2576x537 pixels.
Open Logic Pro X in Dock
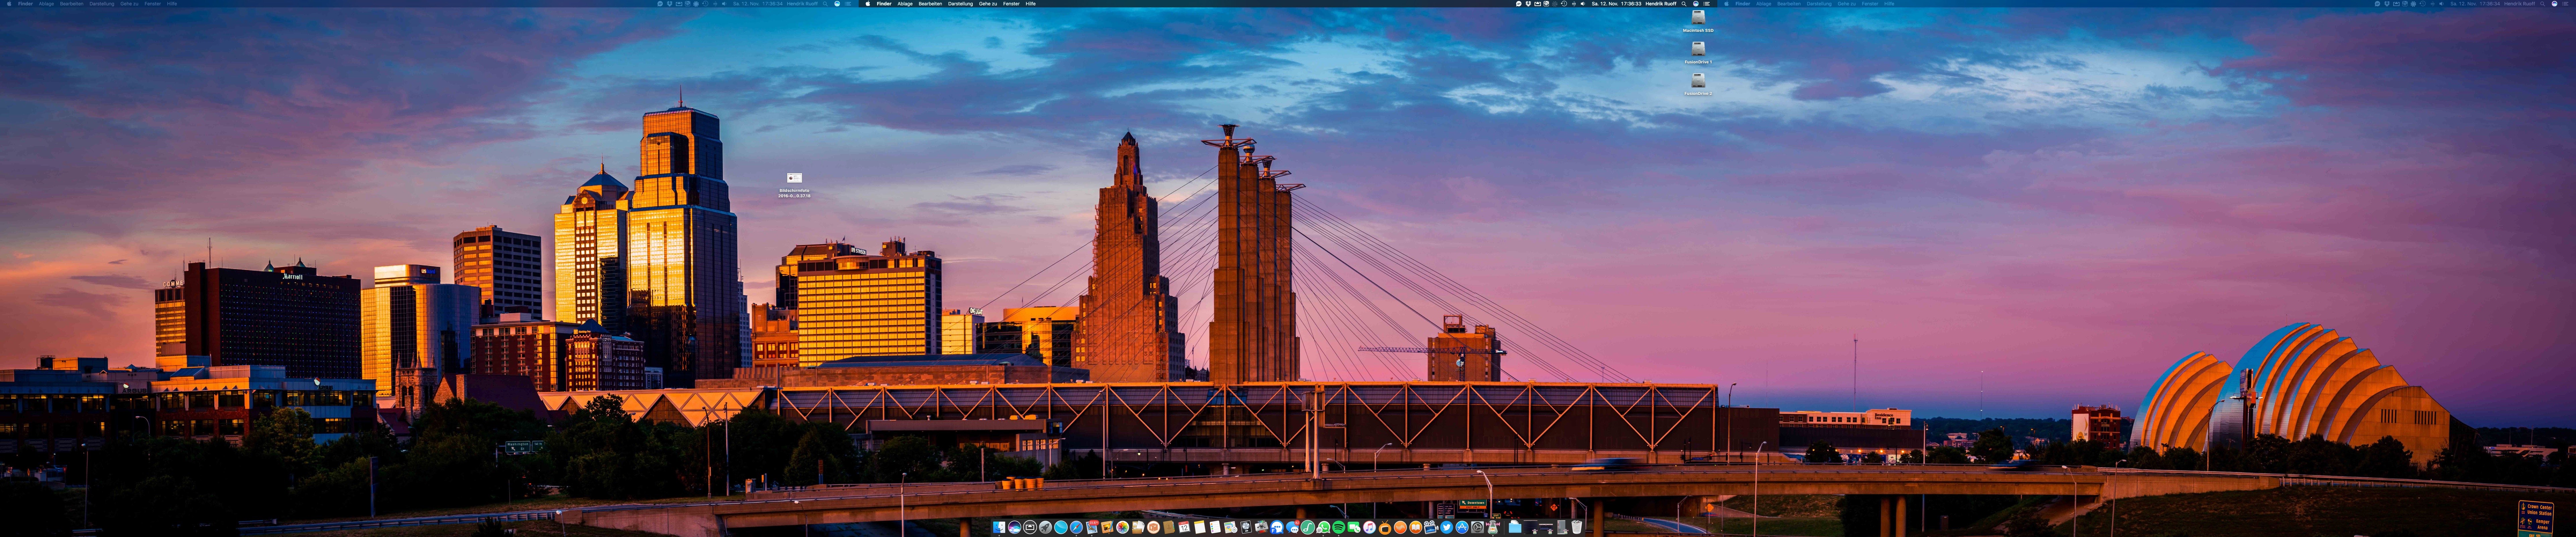pos(1246,527)
